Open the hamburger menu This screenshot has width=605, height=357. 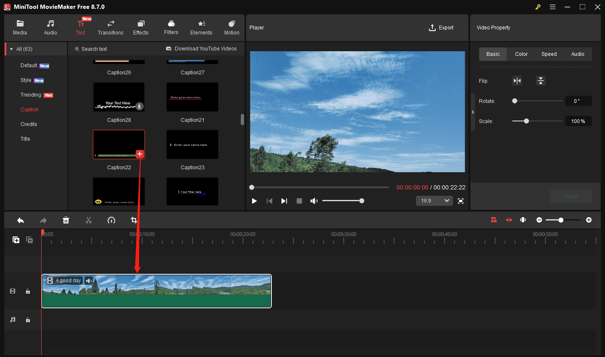tap(552, 7)
